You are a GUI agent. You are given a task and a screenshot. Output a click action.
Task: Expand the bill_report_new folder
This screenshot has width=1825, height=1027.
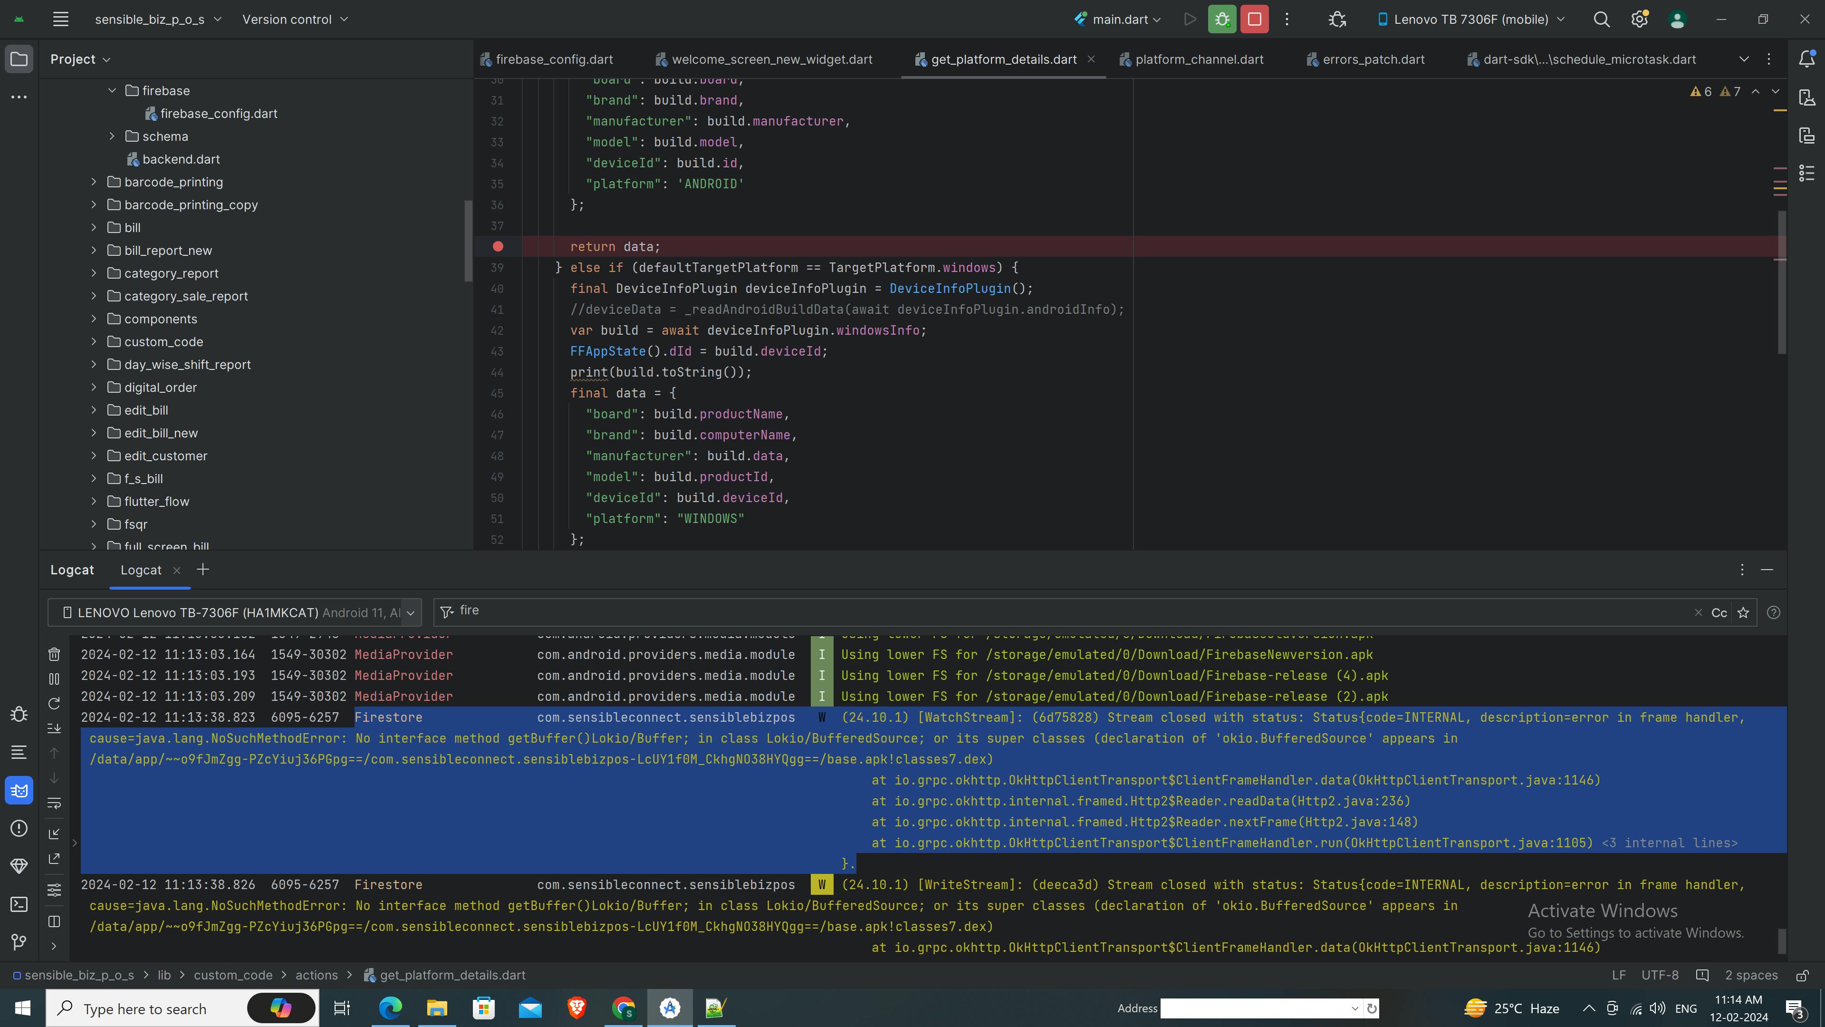(x=94, y=250)
